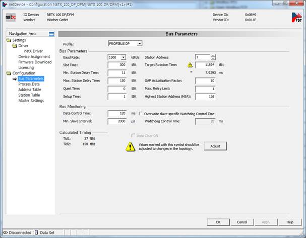Click the Configuration folder icon
This screenshot has width=306, height=238.
9,73
